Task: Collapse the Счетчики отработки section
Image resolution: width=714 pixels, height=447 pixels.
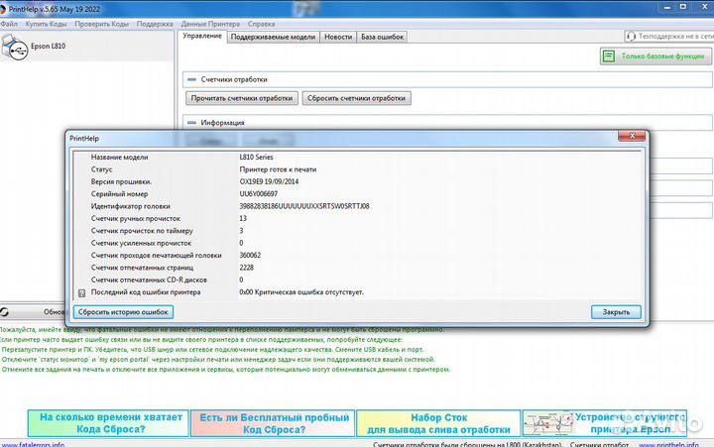Action: pos(191,79)
